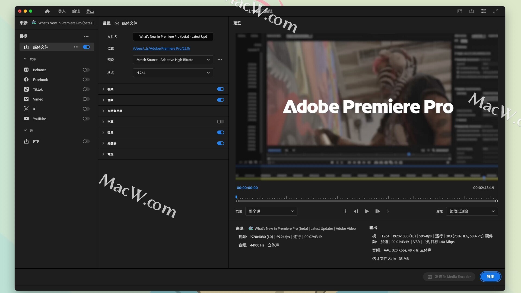This screenshot has height=293, width=521.
Task: Enable YouTube publishing toggle
Action: point(86,119)
